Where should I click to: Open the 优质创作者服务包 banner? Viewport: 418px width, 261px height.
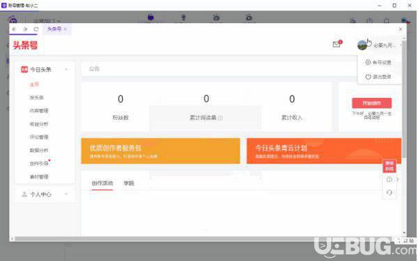[160, 151]
